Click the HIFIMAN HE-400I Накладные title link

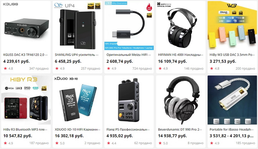[181, 55]
